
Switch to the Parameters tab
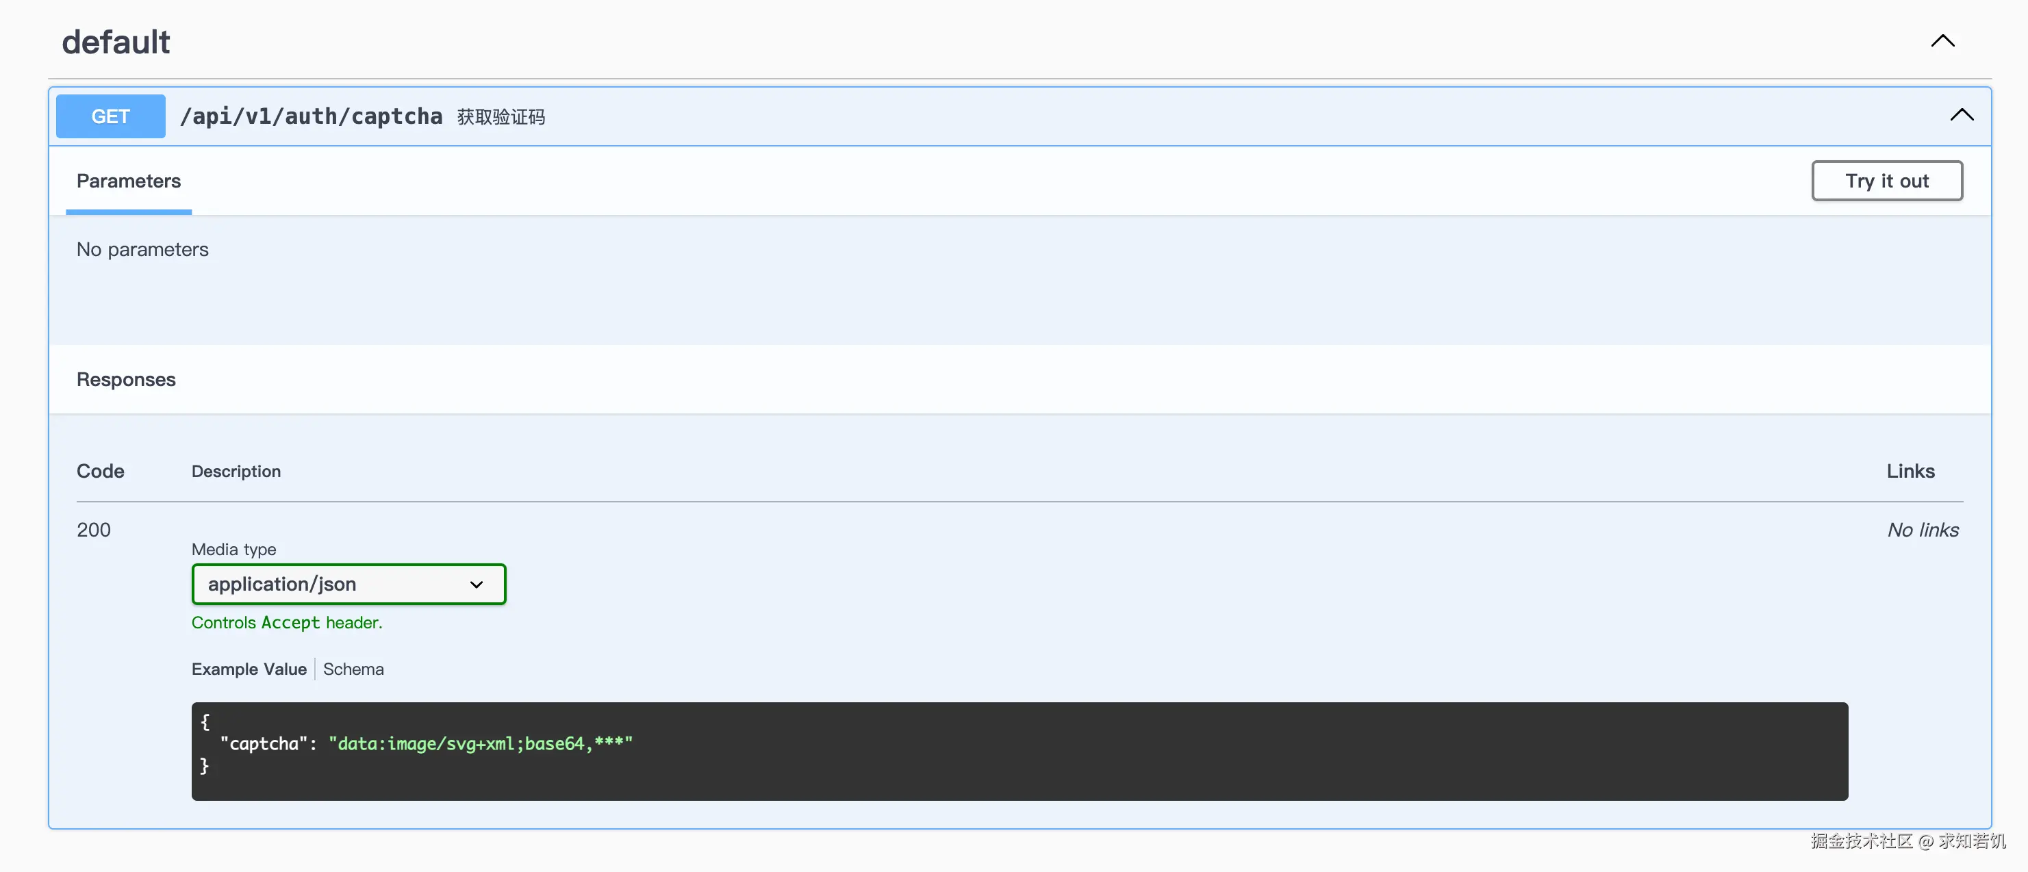(x=128, y=181)
